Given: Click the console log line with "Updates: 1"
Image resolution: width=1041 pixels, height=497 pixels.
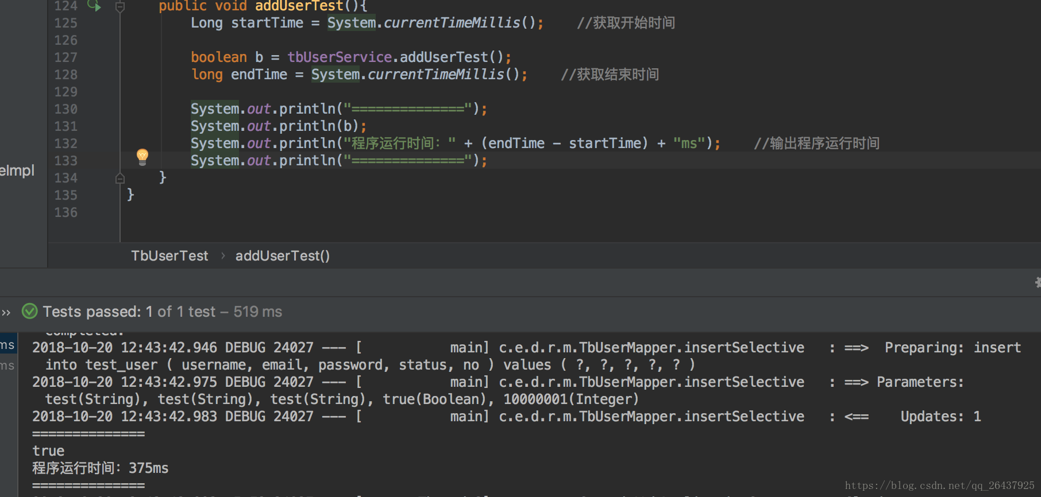Looking at the screenshot, I should click(x=507, y=417).
